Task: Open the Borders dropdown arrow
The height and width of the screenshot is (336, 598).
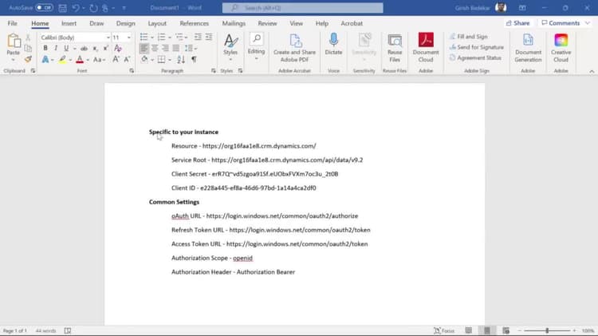Action: [x=170, y=60]
